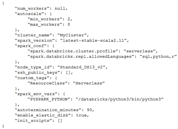Click the "num_workers" key text
Image resolution: width=178 pixels, height=129 pixels.
point(31,9)
